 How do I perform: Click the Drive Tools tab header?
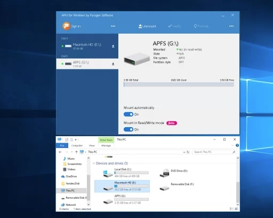[x=106, y=140]
